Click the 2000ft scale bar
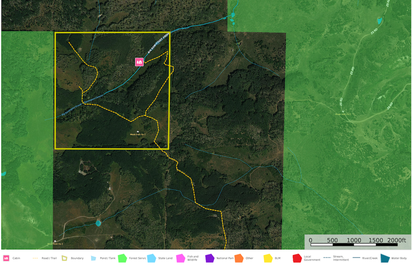This screenshot has width=412, height=269. pos(354,244)
